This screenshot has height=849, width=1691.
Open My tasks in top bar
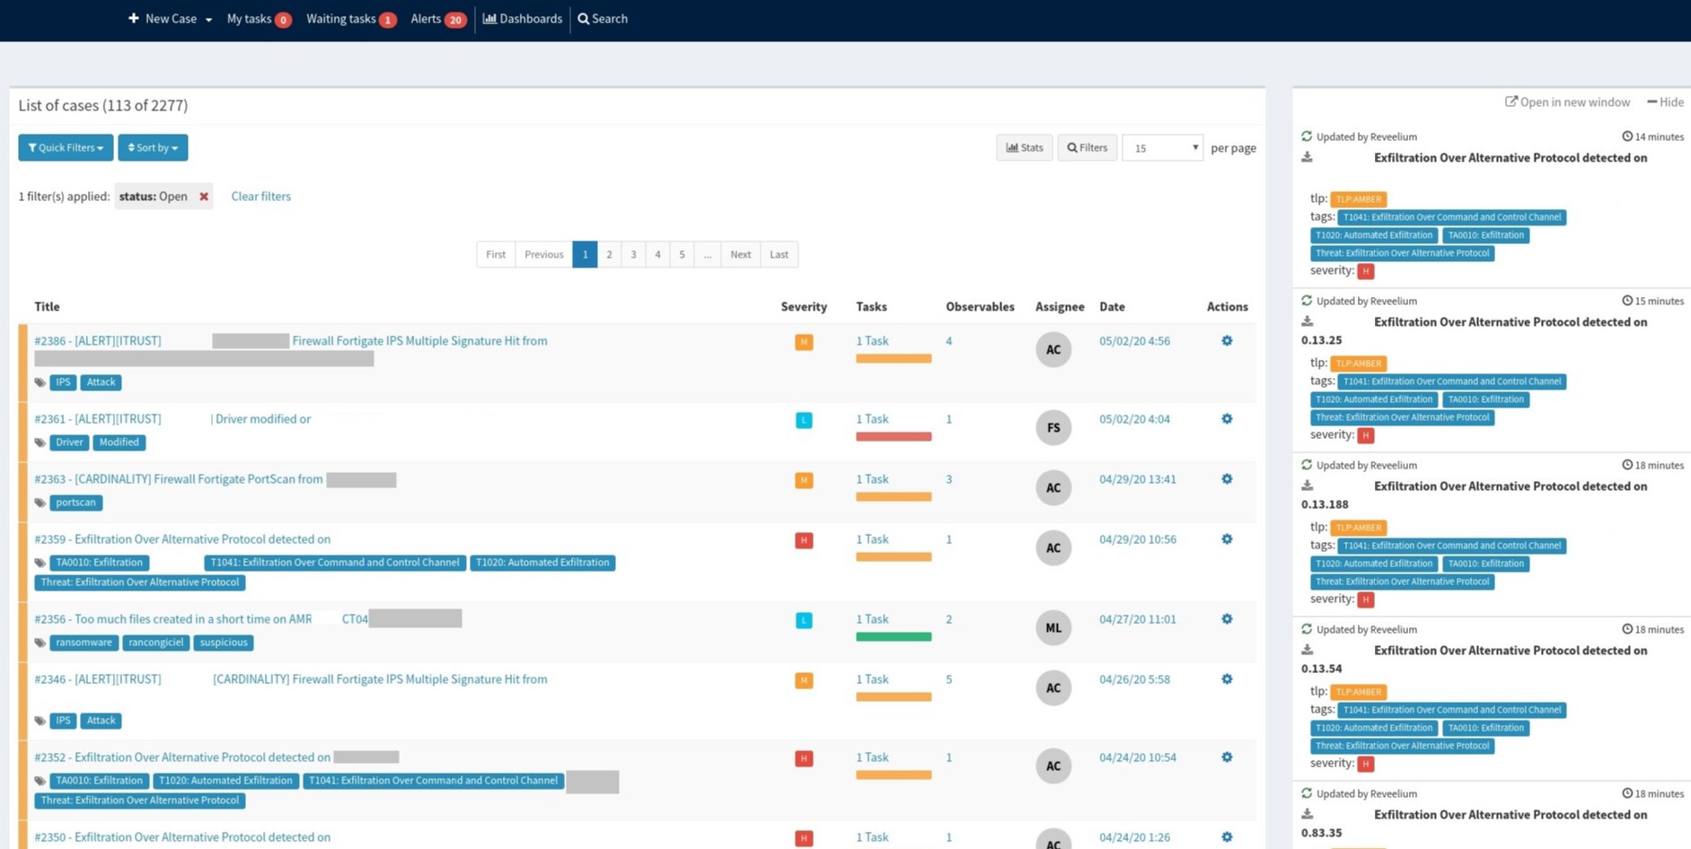(259, 19)
